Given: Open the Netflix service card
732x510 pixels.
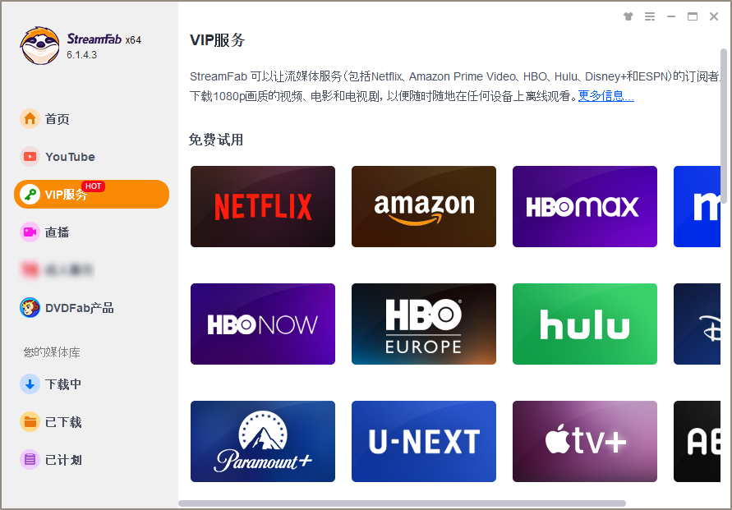Looking at the screenshot, I should pos(263,206).
